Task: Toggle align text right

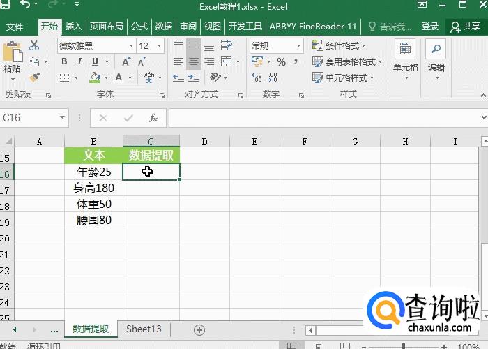Action: tap(209, 61)
